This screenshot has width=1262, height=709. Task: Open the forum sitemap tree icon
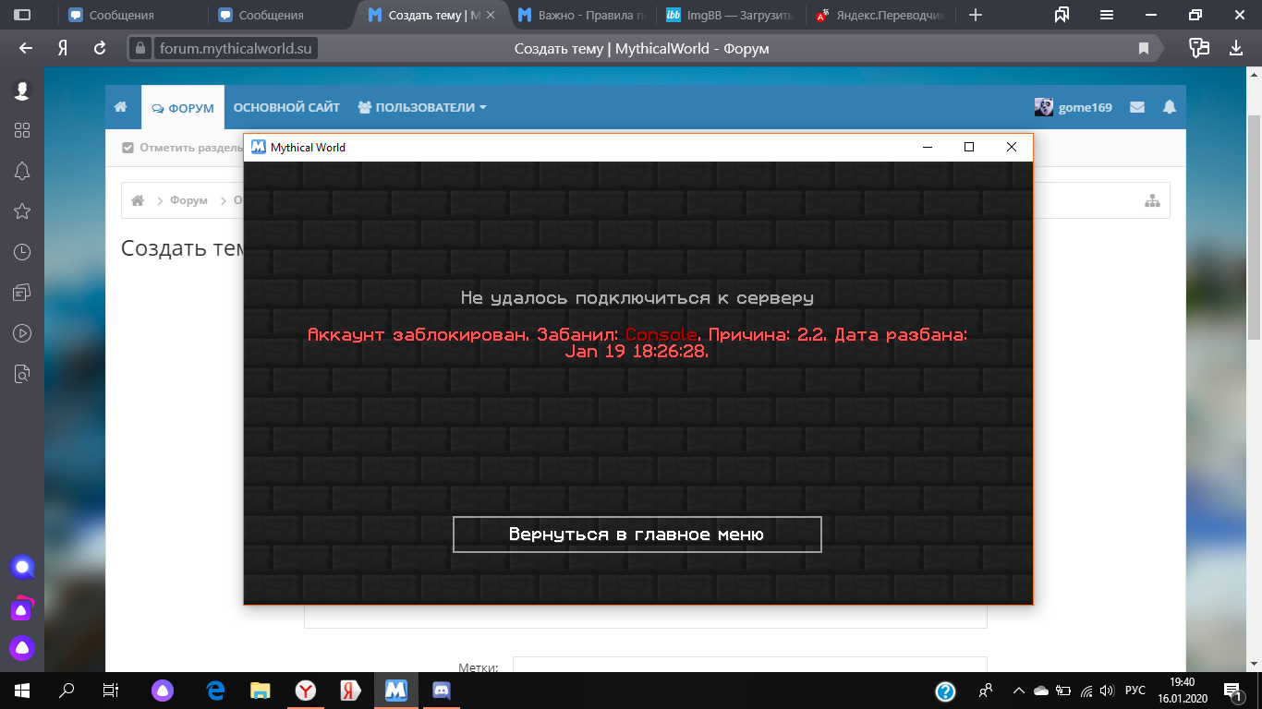(x=1152, y=200)
